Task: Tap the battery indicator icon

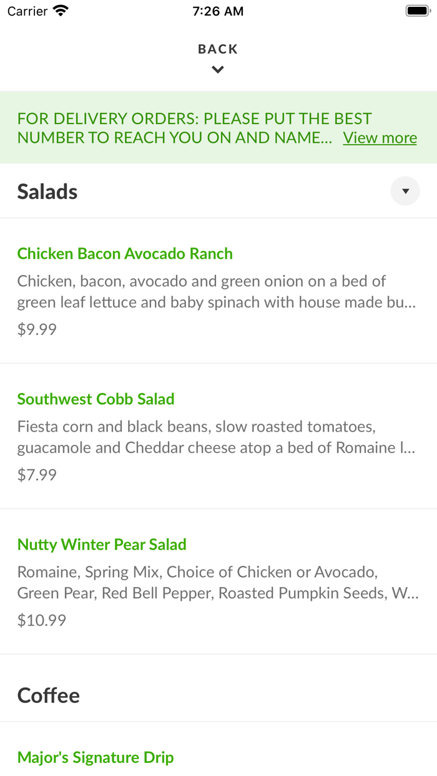Action: point(417,10)
